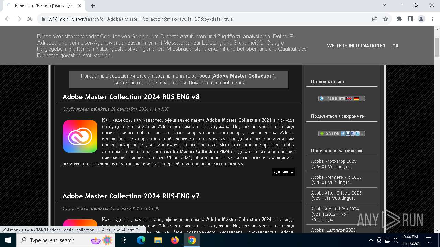
Task: Select the Варез от m0nkrus'a tab
Action: pyautogui.click(x=44, y=6)
